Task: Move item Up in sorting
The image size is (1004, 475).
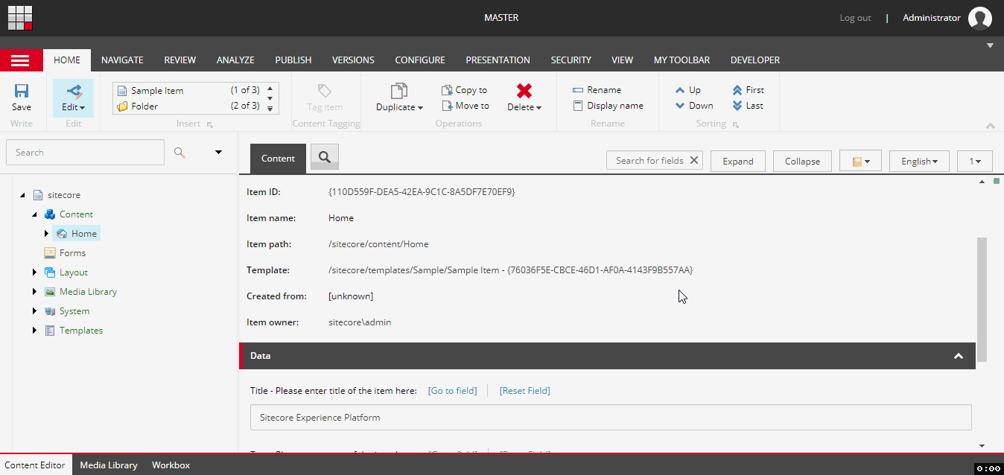Action: click(687, 90)
